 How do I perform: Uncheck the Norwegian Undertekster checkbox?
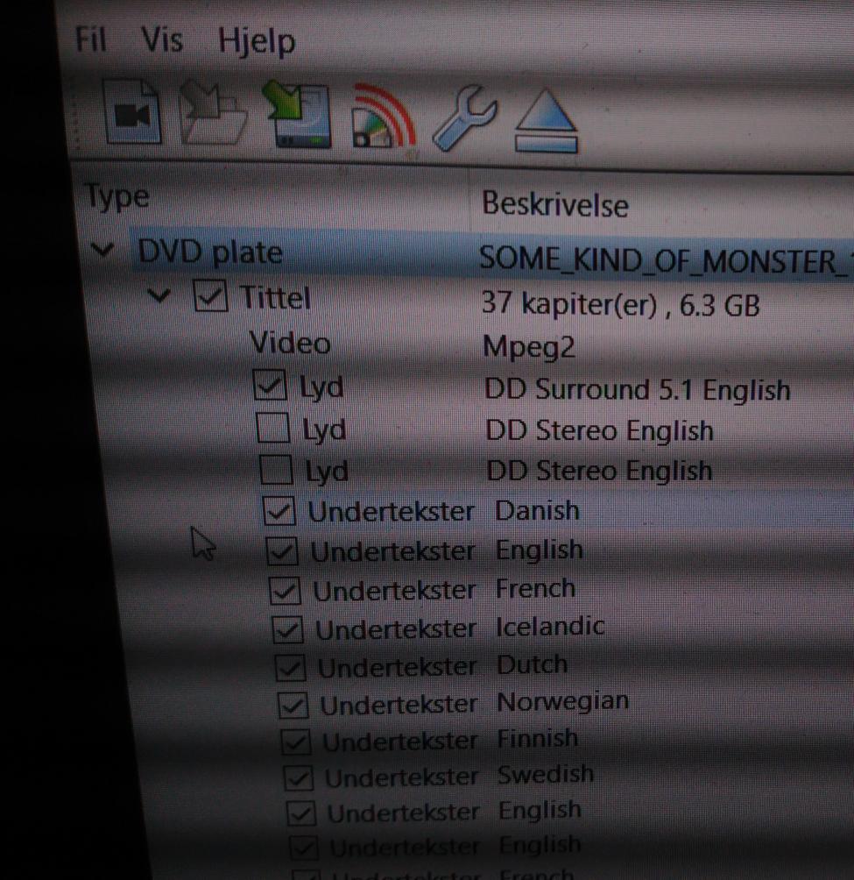pos(293,706)
